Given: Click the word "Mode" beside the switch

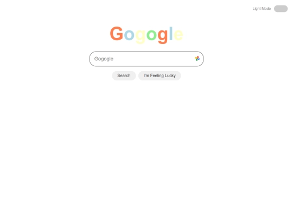Looking at the screenshot, I should (x=266, y=9).
